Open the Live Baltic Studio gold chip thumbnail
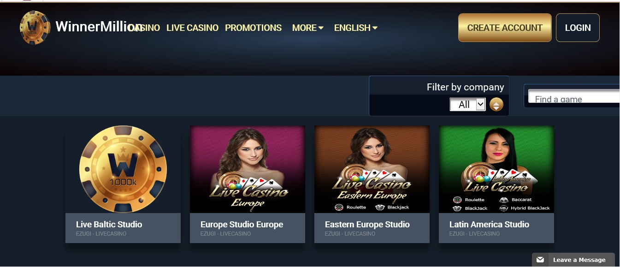Screen dimensions: 620x267 (123, 169)
